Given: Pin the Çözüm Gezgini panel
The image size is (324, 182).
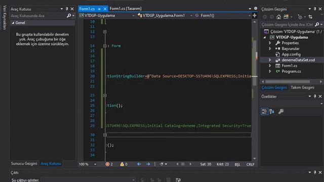Looking at the screenshot, I should click(x=315, y=9).
